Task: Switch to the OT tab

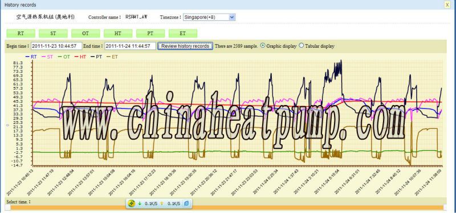Action: point(85,34)
